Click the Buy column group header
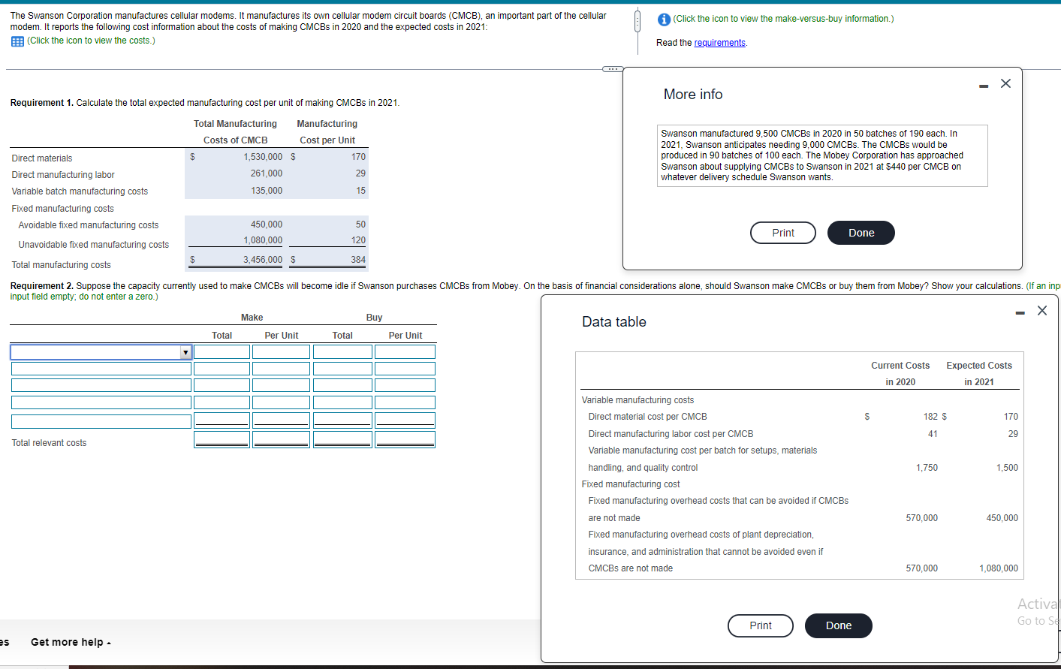The height and width of the screenshot is (669, 1061). click(x=374, y=318)
